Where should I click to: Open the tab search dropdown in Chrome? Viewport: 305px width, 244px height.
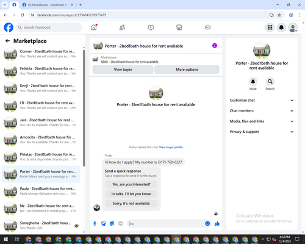pos(5,5)
